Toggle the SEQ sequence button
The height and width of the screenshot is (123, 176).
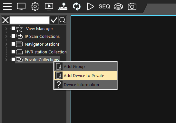click(104, 6)
